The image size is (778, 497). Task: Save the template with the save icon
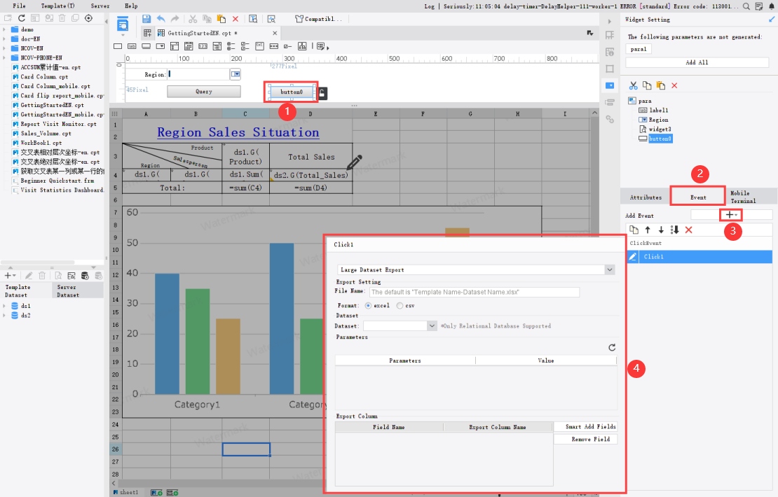[146, 19]
